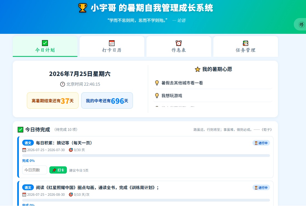The image size is (306, 206).
Task: Click the 进行中 status badge on 每日积累 task
Action: pos(261,143)
